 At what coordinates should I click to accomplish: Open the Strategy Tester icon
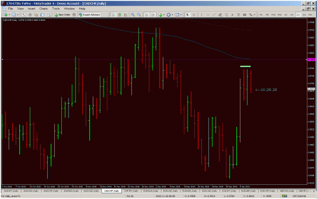(49, 15)
